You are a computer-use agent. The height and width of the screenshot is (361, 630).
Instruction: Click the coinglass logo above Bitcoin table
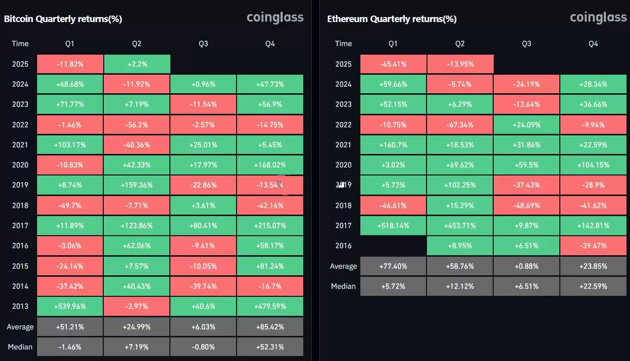pos(275,18)
